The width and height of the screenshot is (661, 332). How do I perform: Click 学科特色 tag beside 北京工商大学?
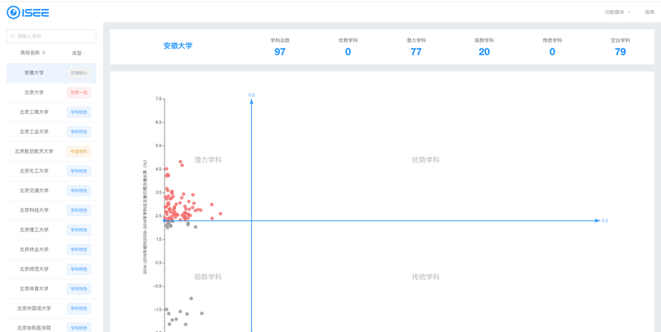coord(78,112)
